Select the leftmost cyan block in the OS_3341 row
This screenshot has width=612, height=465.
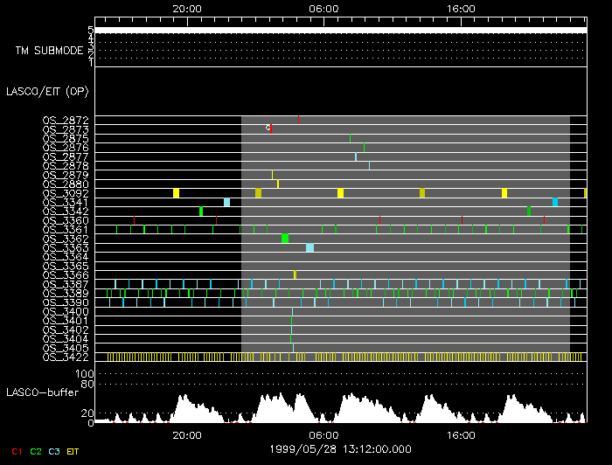[226, 202]
